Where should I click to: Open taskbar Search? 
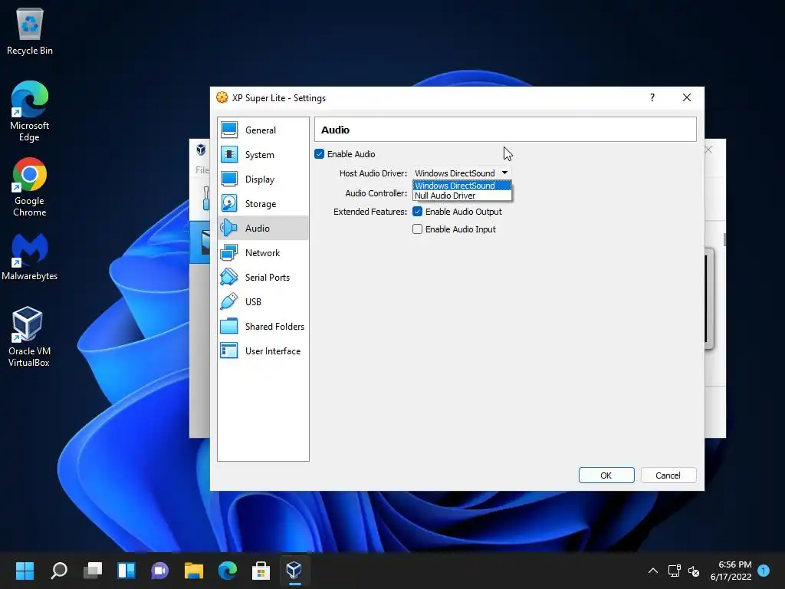pyautogui.click(x=58, y=571)
